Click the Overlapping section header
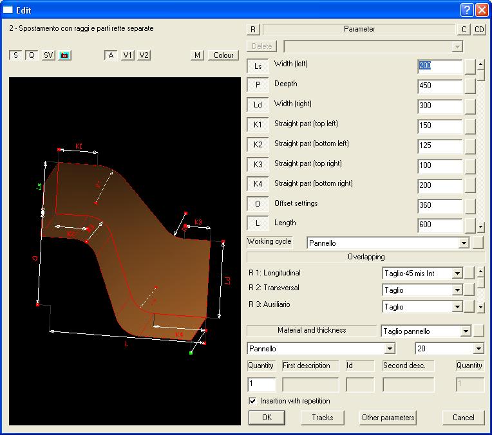This screenshot has height=435, width=492. coord(366,257)
